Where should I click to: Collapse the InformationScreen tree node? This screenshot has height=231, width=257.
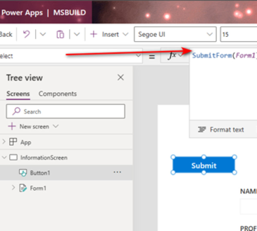point(4,158)
